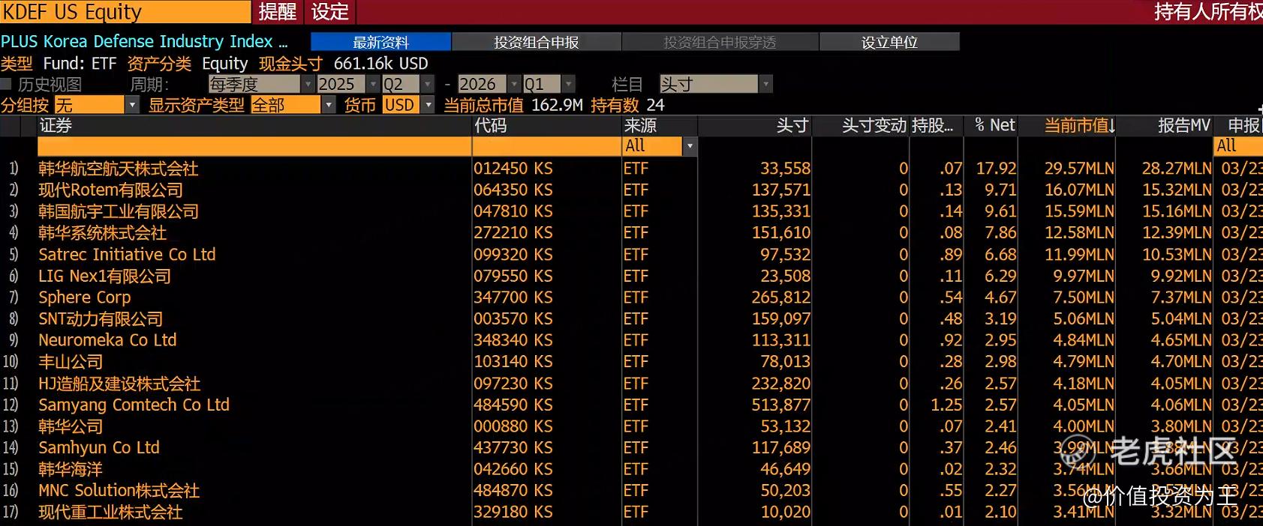
Task: Sort by the 证券 column header
Action: coord(56,125)
